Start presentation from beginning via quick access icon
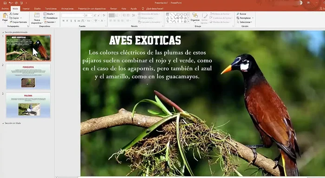Viewport: 325px width, 178px height. point(21,3)
